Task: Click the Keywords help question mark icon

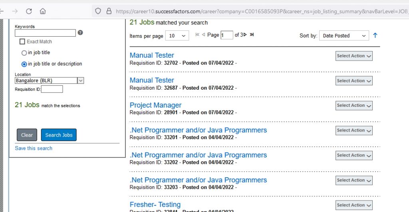Action: tap(80, 33)
